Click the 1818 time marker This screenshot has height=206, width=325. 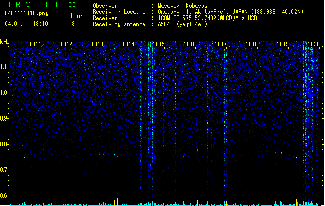pos(252,44)
